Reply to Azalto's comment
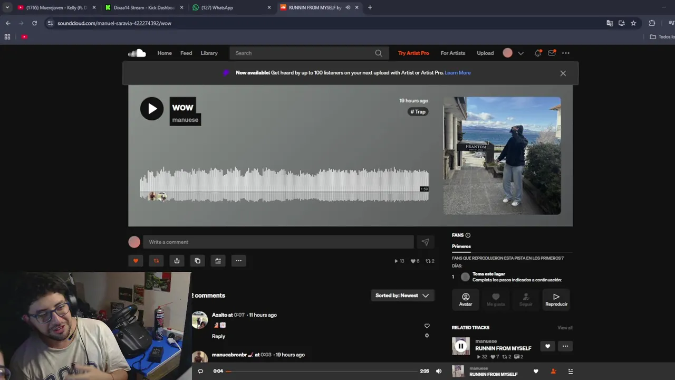675x380 pixels. tap(218, 336)
